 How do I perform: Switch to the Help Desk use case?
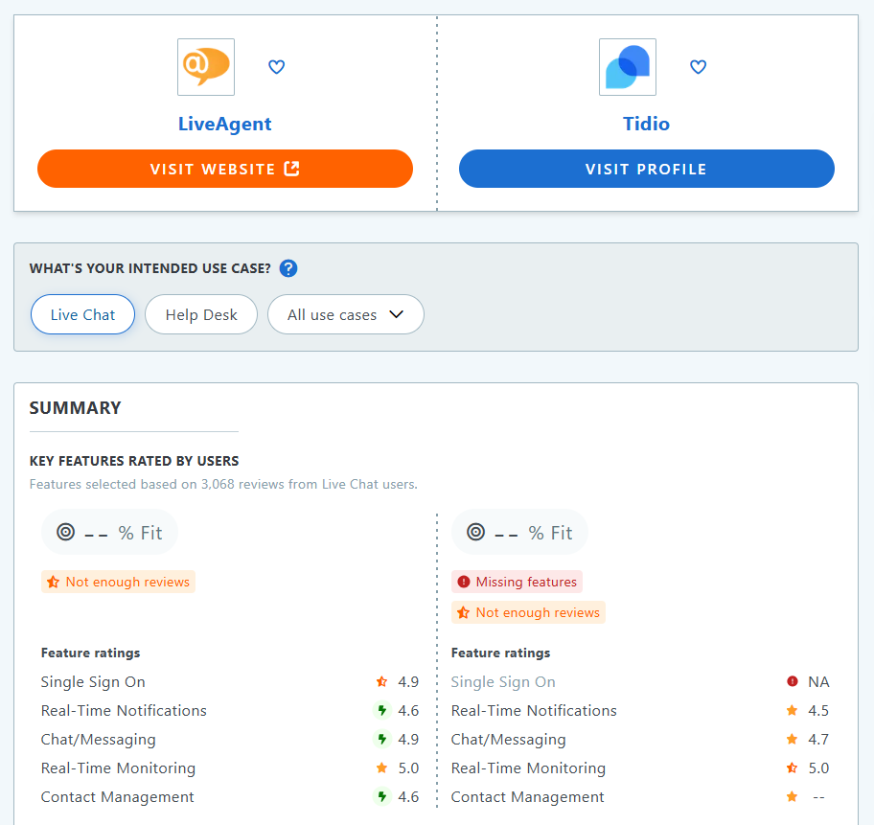(200, 314)
